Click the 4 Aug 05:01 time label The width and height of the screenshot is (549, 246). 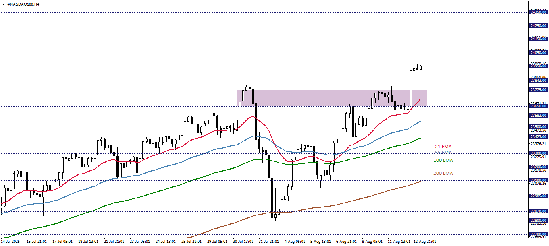click(294, 242)
